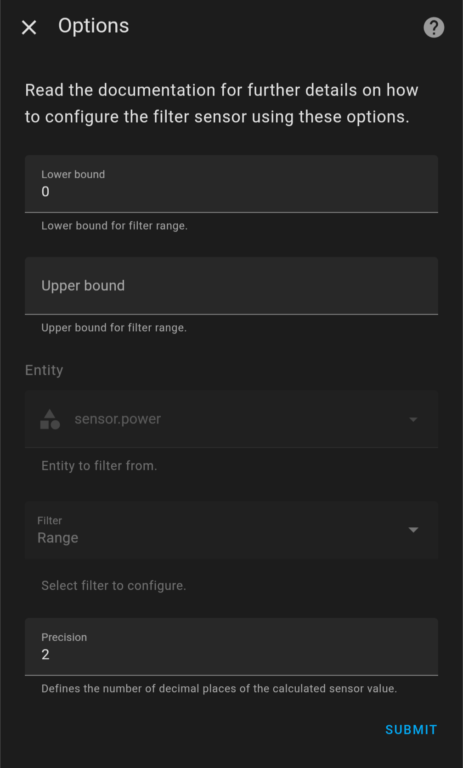Click the 'Upper bound for filter range' hint
The image size is (463, 768).
[114, 328]
